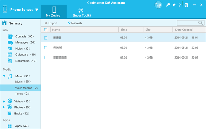The height and width of the screenshot is (129, 206).
Task: Click the iPhone device icon
Action: click(5, 9)
